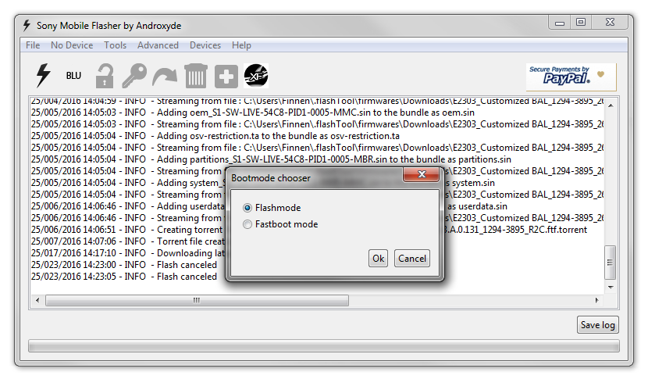
Task: Open the Help menu
Action: click(241, 45)
